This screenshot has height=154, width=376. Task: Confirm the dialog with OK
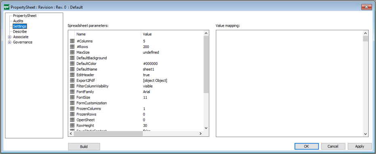pos(307,146)
